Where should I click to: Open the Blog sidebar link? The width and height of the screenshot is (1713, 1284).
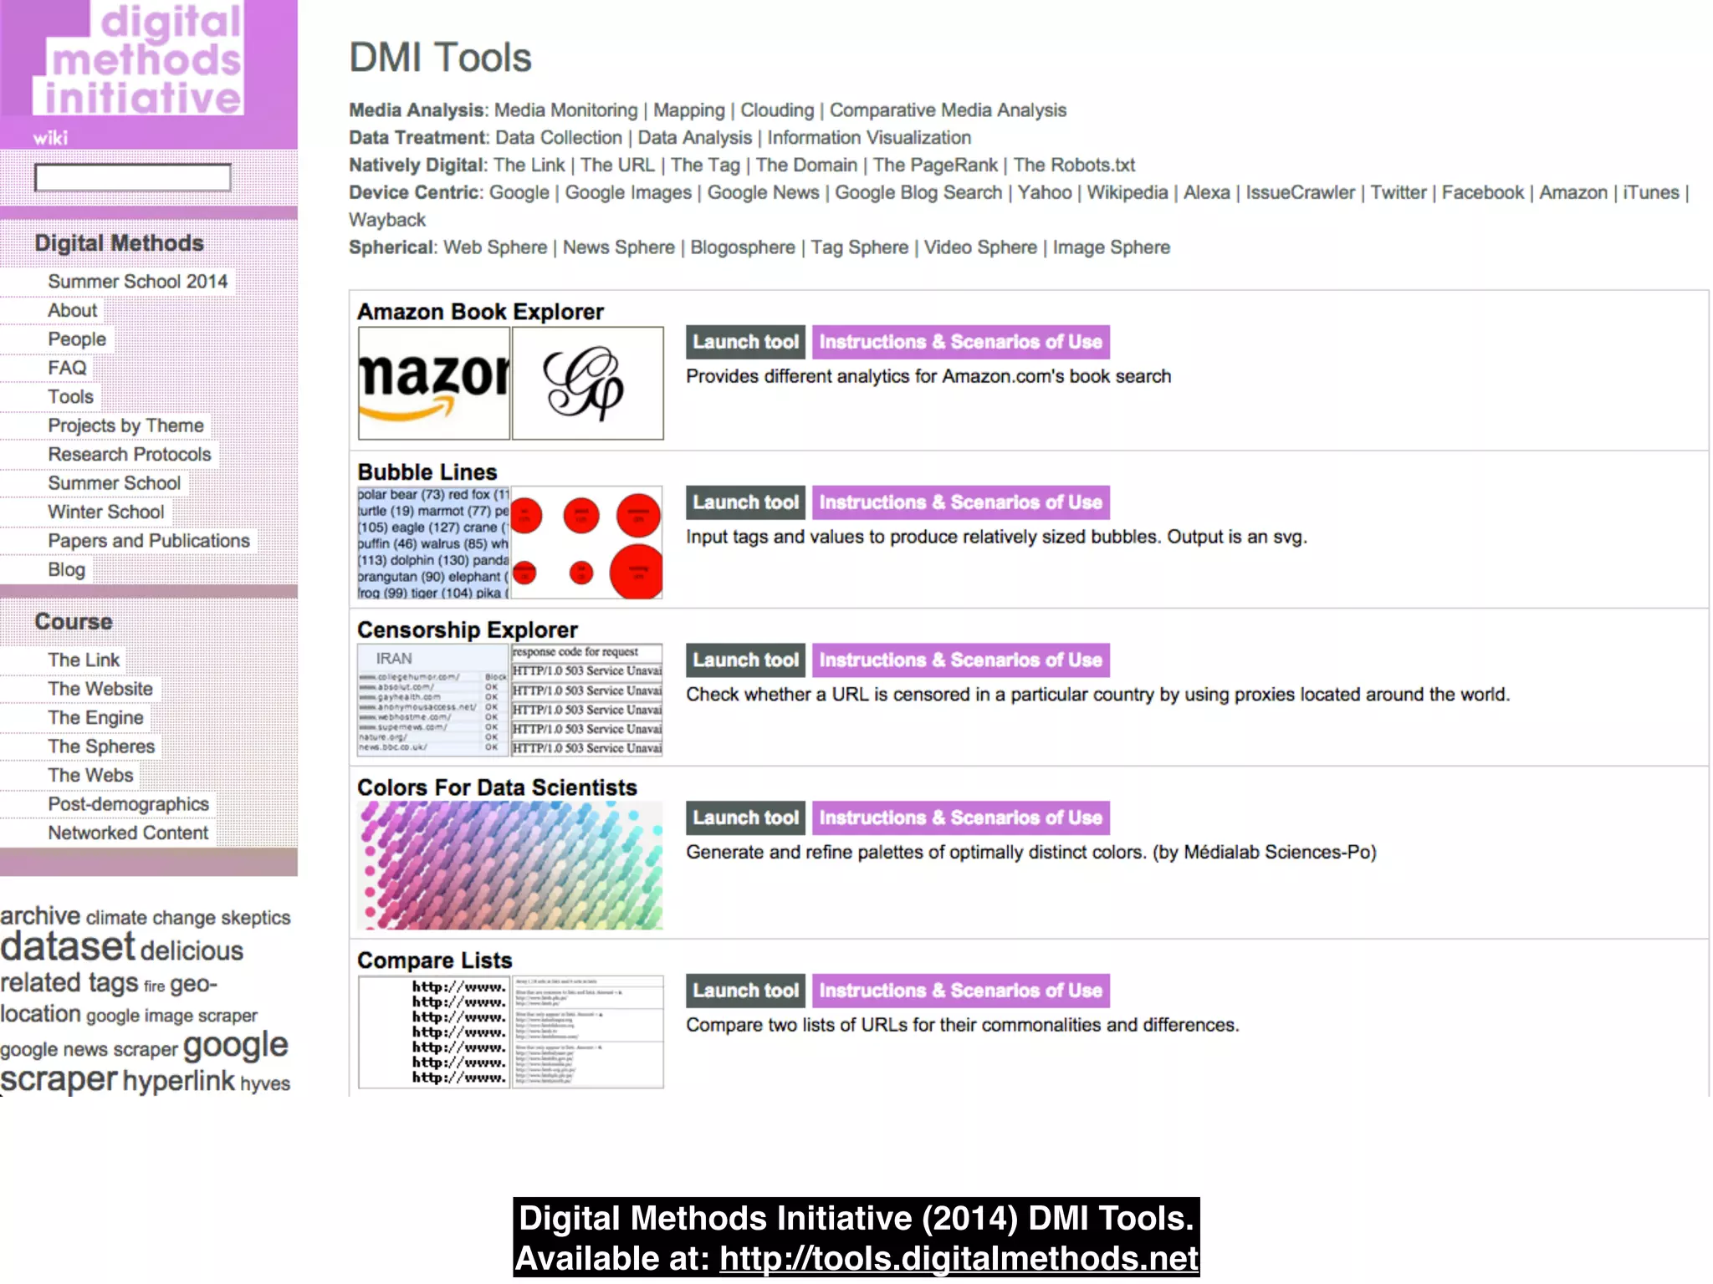coord(67,570)
